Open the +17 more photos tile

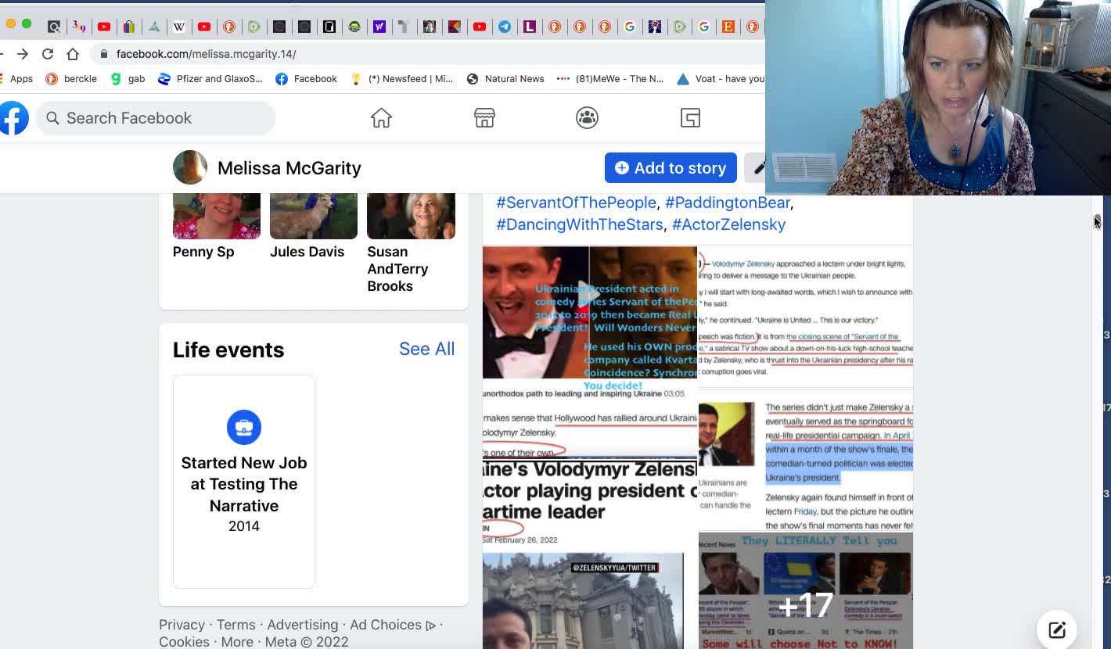pos(806,592)
